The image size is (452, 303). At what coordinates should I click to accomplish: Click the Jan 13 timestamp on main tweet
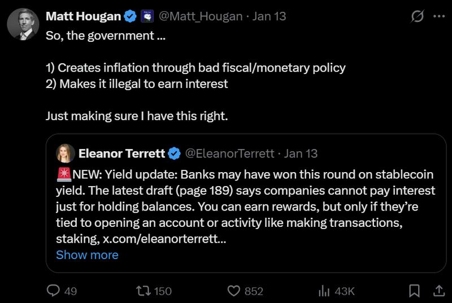(x=269, y=16)
